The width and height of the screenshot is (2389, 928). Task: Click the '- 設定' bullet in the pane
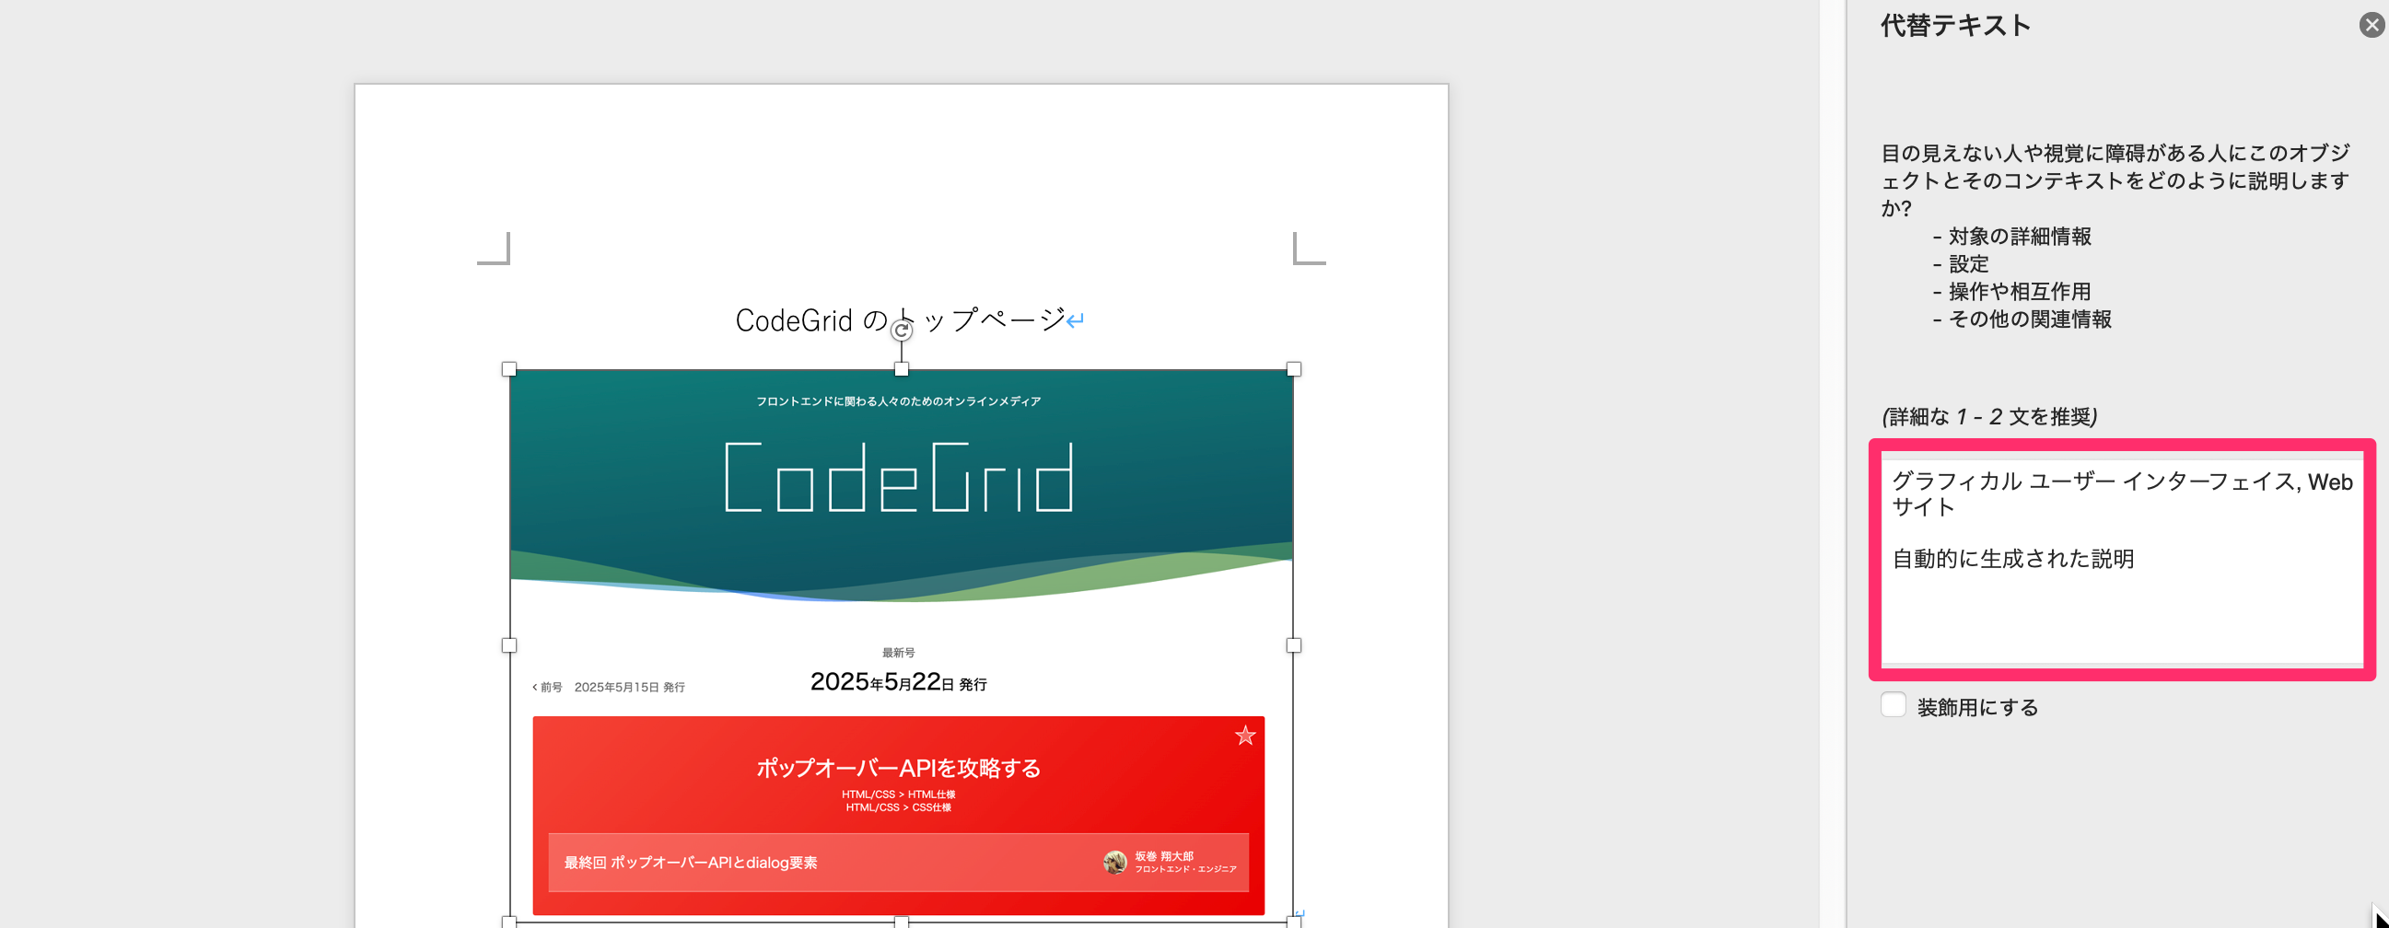click(x=1961, y=264)
